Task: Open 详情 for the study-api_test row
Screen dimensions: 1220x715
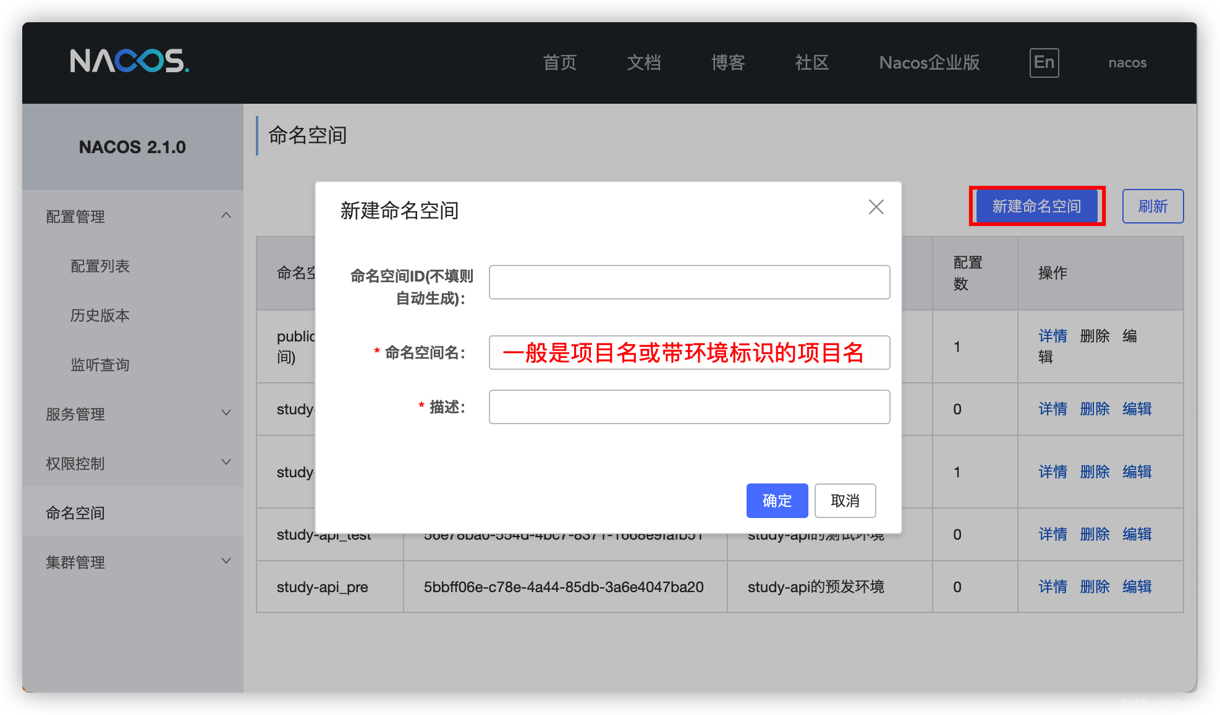Action: [x=1053, y=534]
